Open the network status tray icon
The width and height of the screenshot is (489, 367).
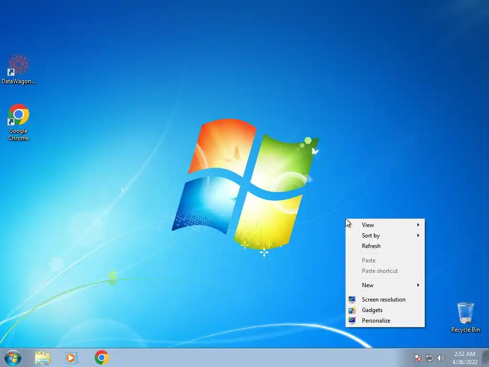click(x=429, y=358)
